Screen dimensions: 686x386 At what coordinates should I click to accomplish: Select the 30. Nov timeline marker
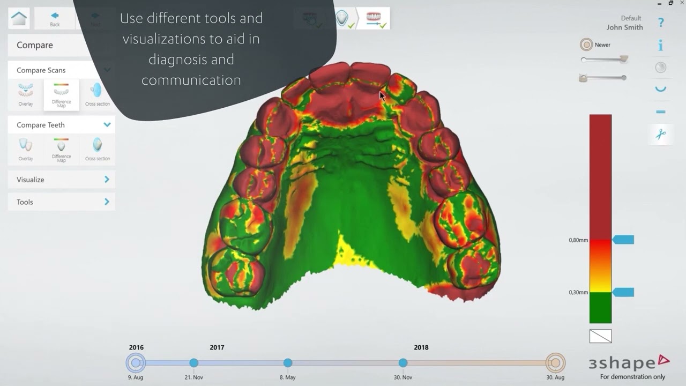403,363
